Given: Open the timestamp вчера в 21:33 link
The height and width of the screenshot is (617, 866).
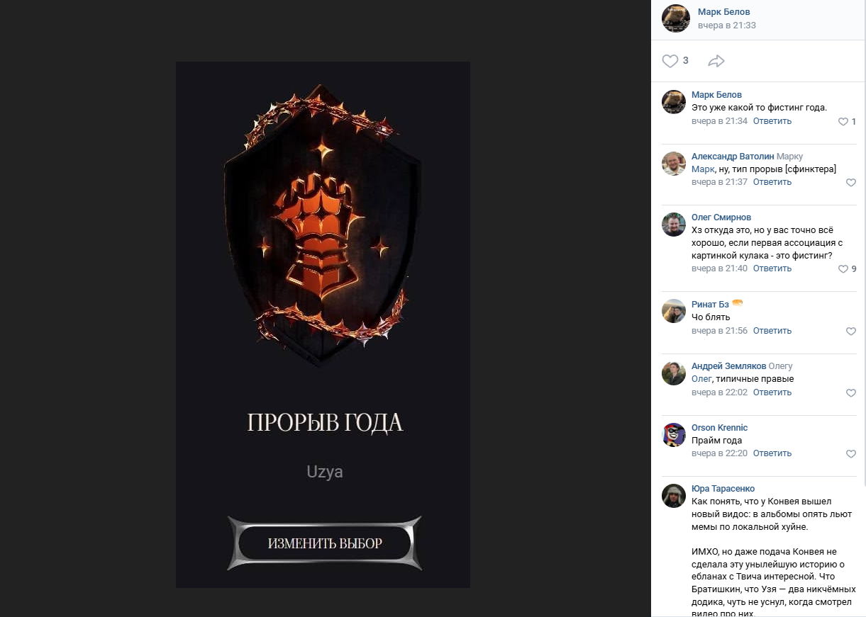Looking at the screenshot, I should (x=727, y=26).
